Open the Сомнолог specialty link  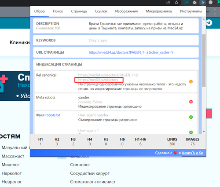point(80,165)
